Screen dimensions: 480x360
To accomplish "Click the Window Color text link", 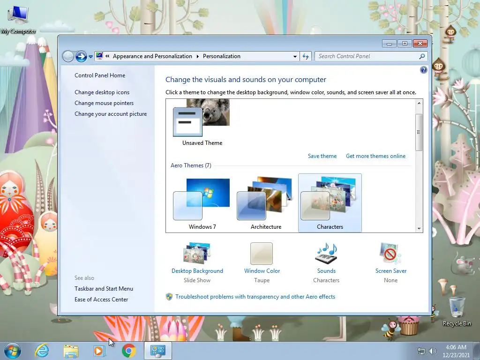I will [262, 271].
